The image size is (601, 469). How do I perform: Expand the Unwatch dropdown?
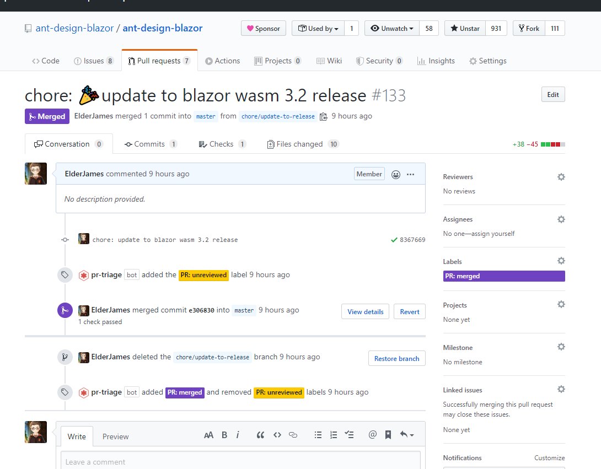pyautogui.click(x=392, y=28)
